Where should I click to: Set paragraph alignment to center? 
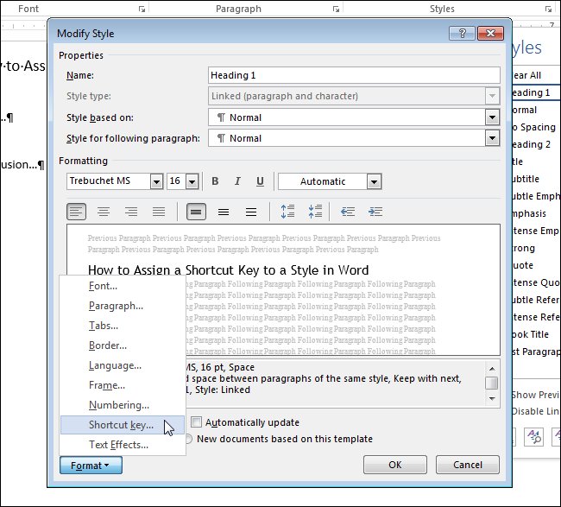click(104, 212)
